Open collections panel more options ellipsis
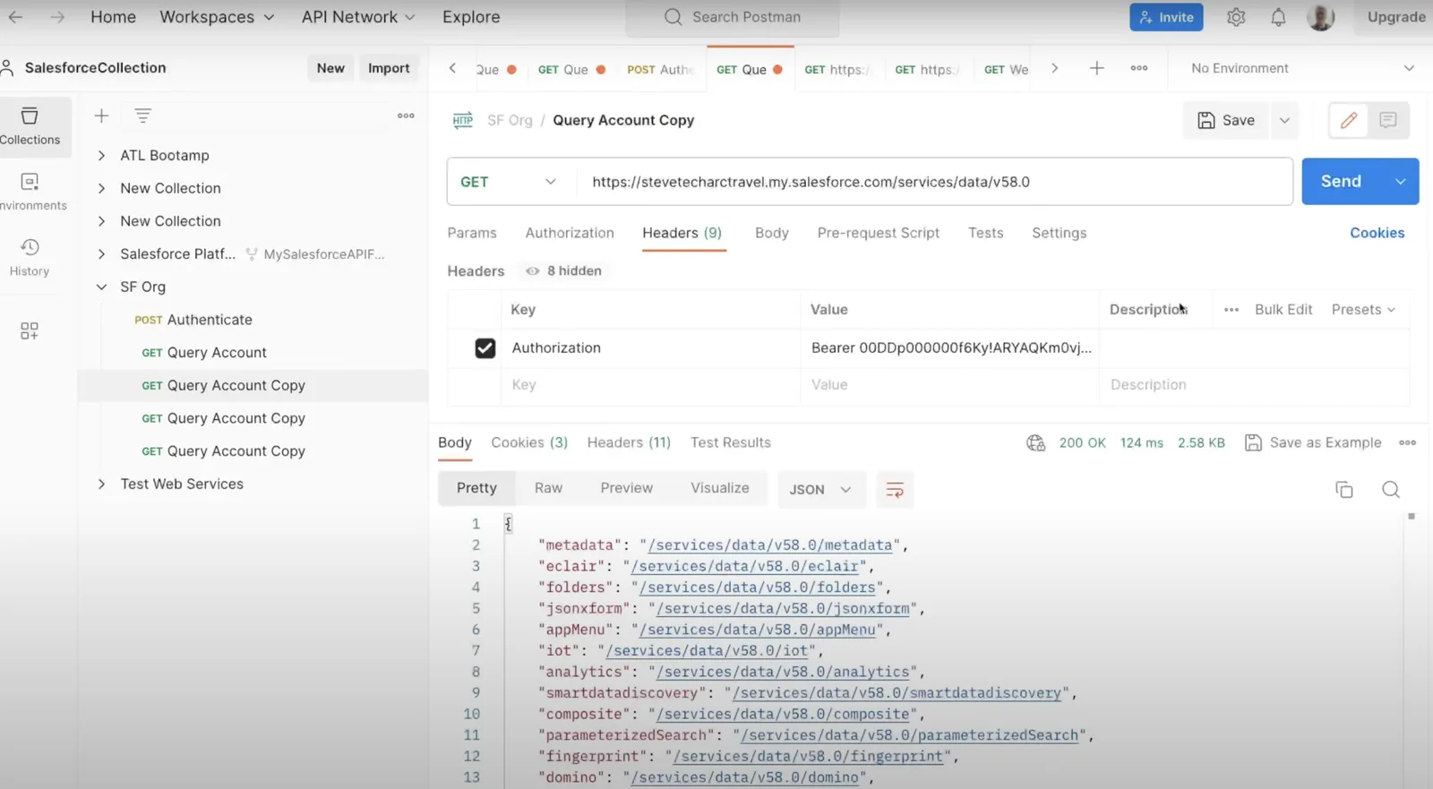 tap(406, 116)
